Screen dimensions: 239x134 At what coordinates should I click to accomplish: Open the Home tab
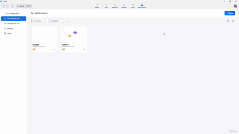pos(97,6)
